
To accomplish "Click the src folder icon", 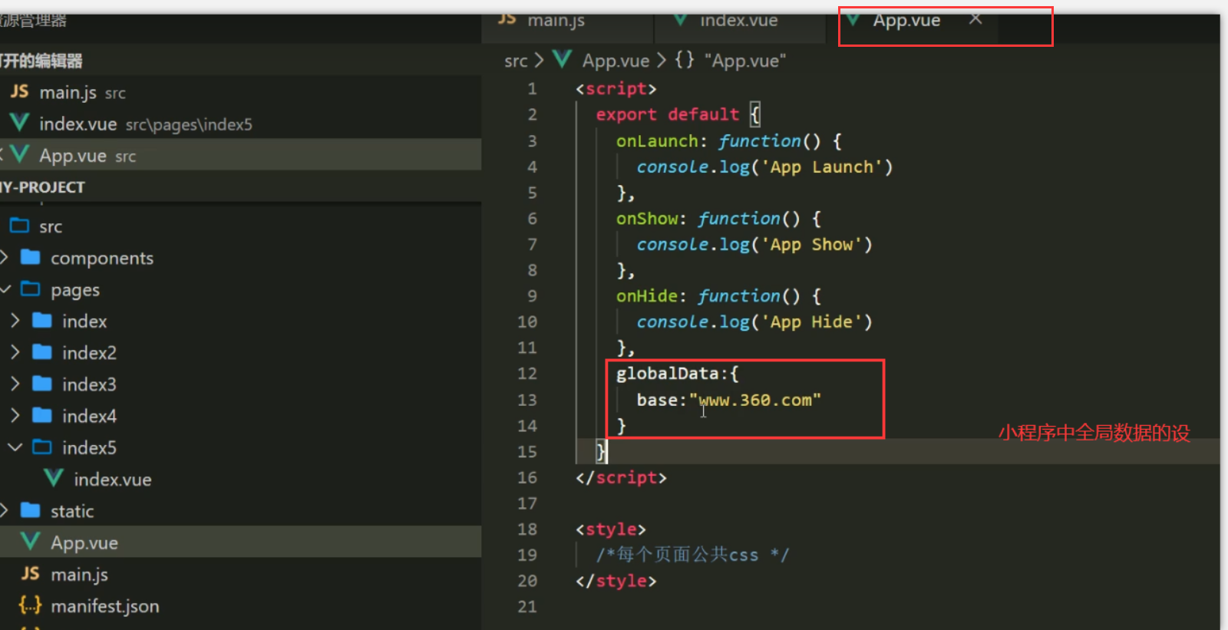I will [19, 226].
